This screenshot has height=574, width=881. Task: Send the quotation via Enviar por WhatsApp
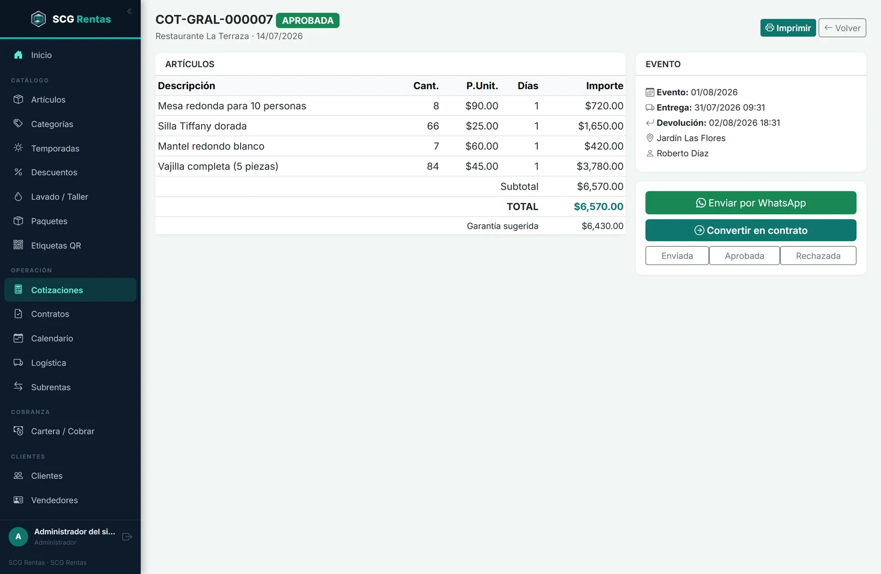click(751, 203)
